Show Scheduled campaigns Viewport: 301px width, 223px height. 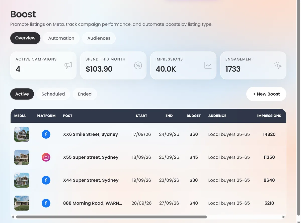(x=53, y=94)
